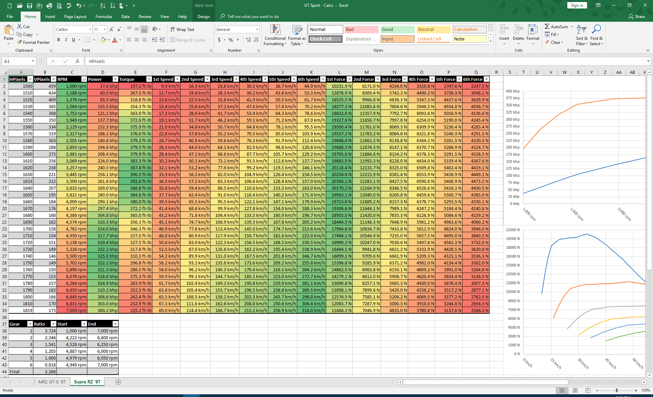Apply the Comma Style format
The height and width of the screenshot is (397, 653).
(238, 40)
